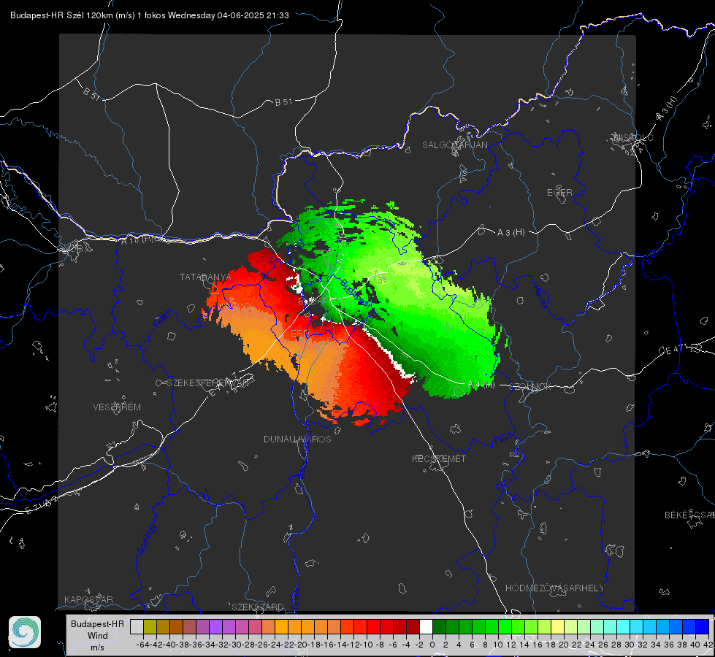
Task: Click the KECSKEMÉT city label
Action: click(439, 458)
